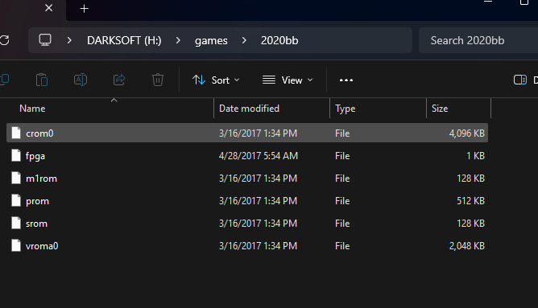Screen dimensions: 538x308
Task: Click the Share icon in toolbar
Action: point(119,80)
